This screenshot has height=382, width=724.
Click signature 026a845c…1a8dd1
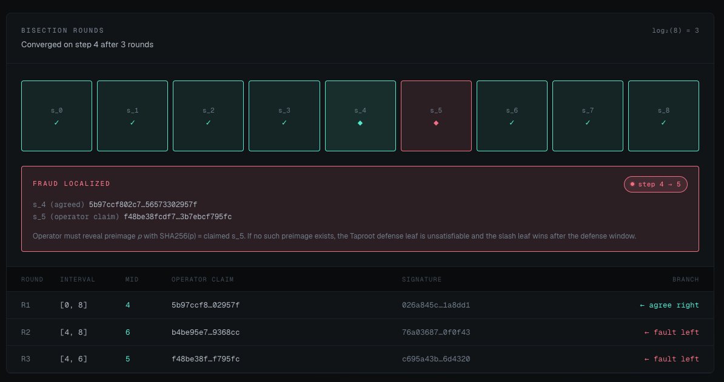tap(436, 305)
